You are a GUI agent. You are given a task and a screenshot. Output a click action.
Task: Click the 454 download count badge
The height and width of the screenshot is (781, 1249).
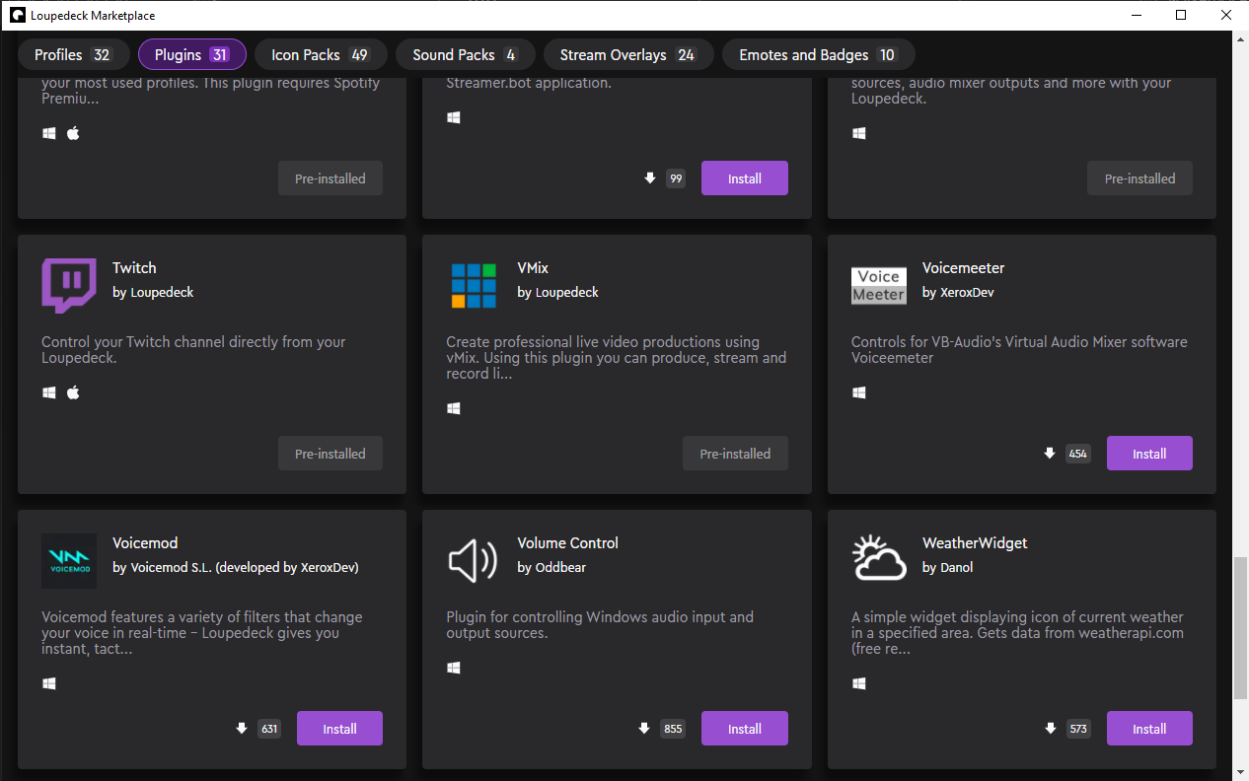[1078, 454]
